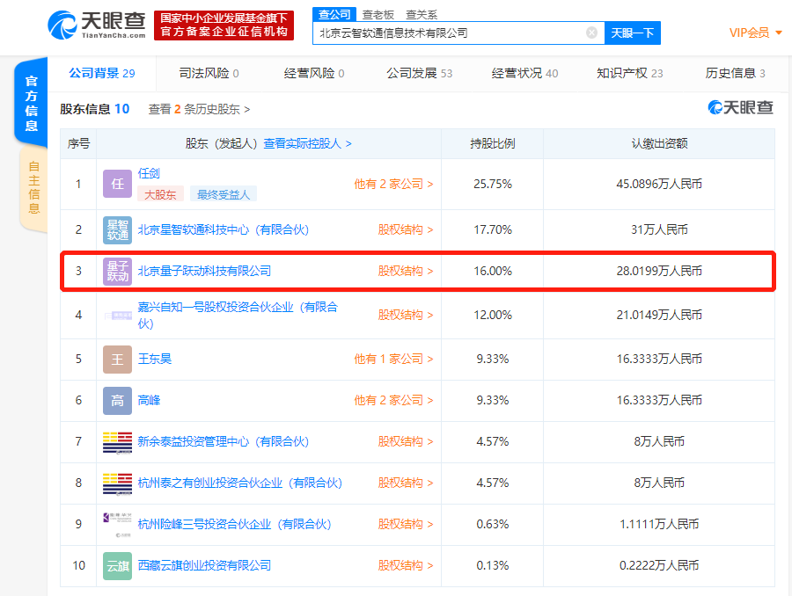This screenshot has width=792, height=596.
Task: Clear the search box via the x icon
Action: (590, 33)
